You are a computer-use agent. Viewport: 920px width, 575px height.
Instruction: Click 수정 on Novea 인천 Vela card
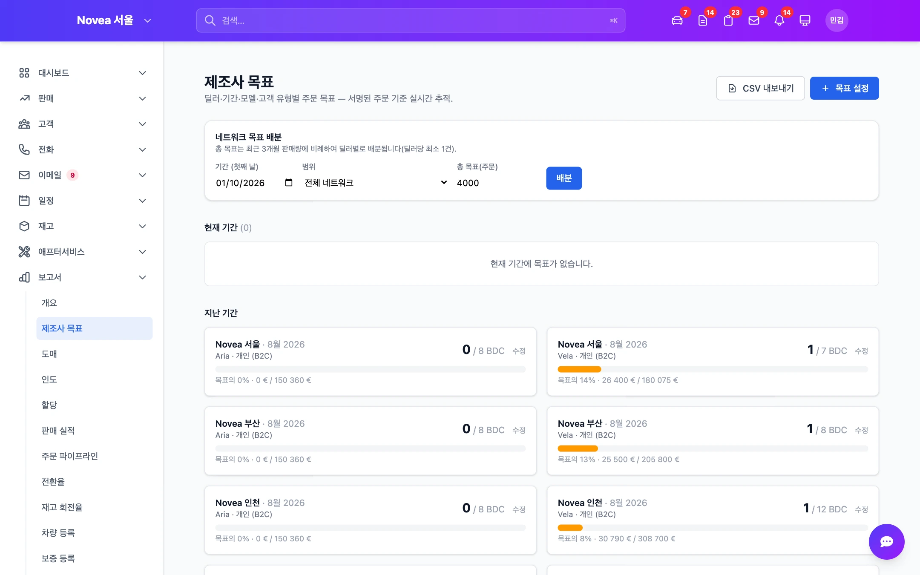[x=861, y=509]
